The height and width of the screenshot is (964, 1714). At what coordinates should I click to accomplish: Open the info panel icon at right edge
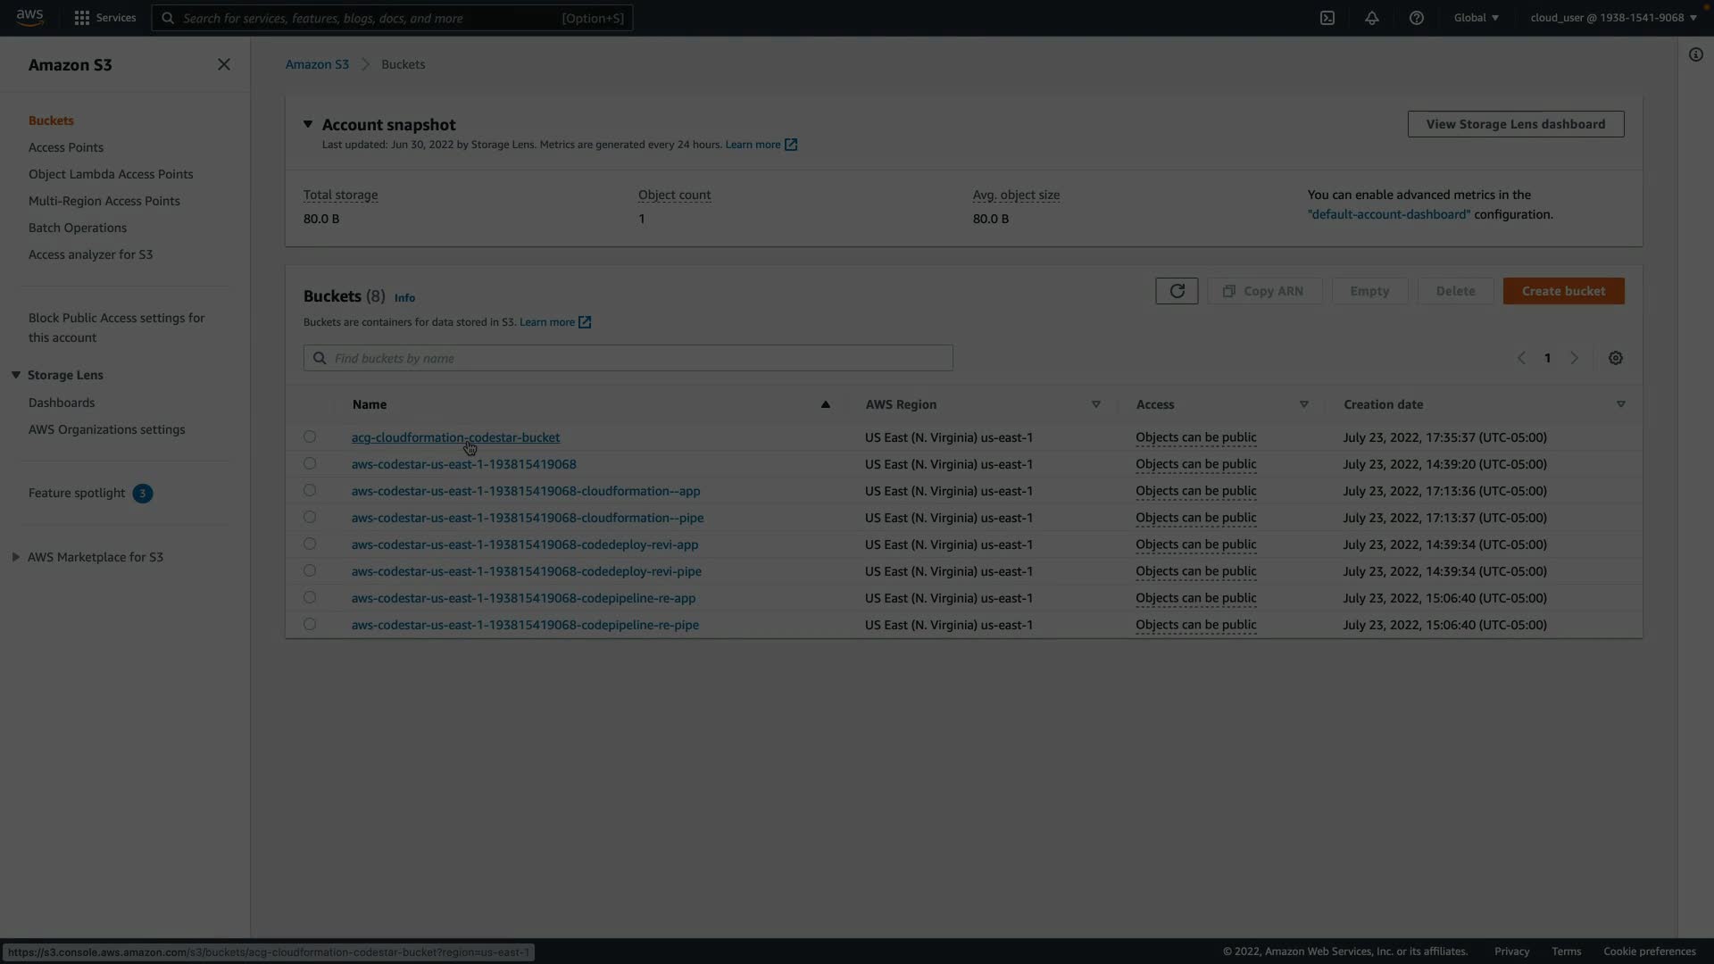click(x=1695, y=55)
